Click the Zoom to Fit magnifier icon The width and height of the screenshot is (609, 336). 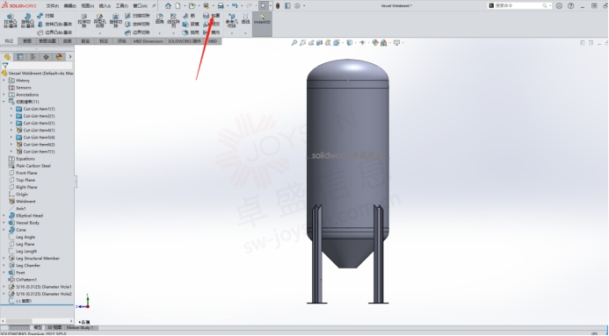(294, 43)
